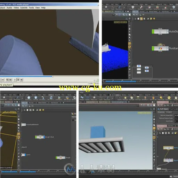Open the Properties tab of FLIP Object
This screenshot has height=178, width=178.
161,112
